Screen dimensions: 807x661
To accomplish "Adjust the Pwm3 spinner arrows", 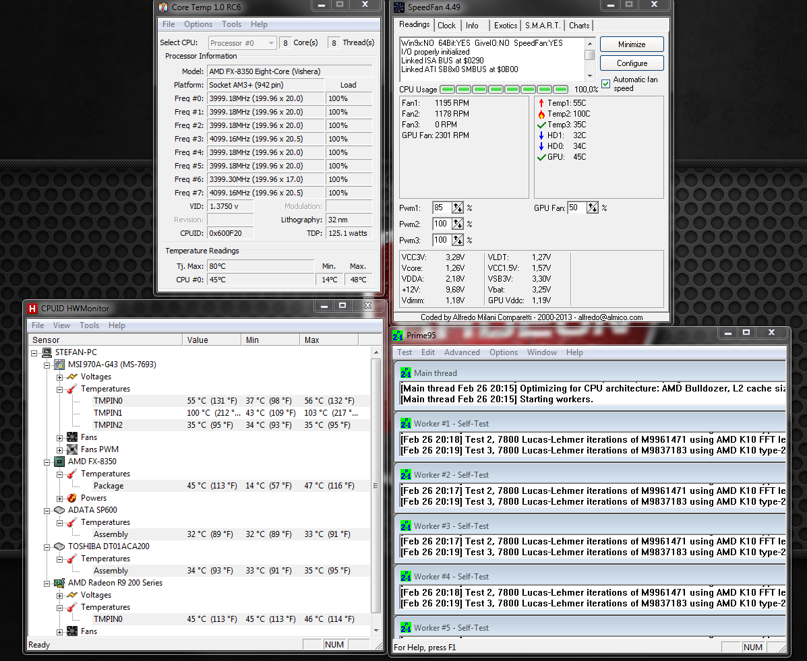I will coord(458,241).
